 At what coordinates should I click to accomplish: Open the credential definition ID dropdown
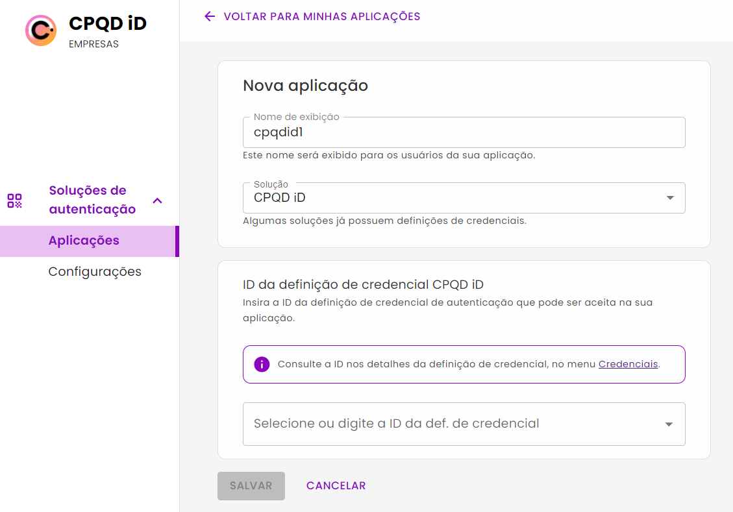464,424
